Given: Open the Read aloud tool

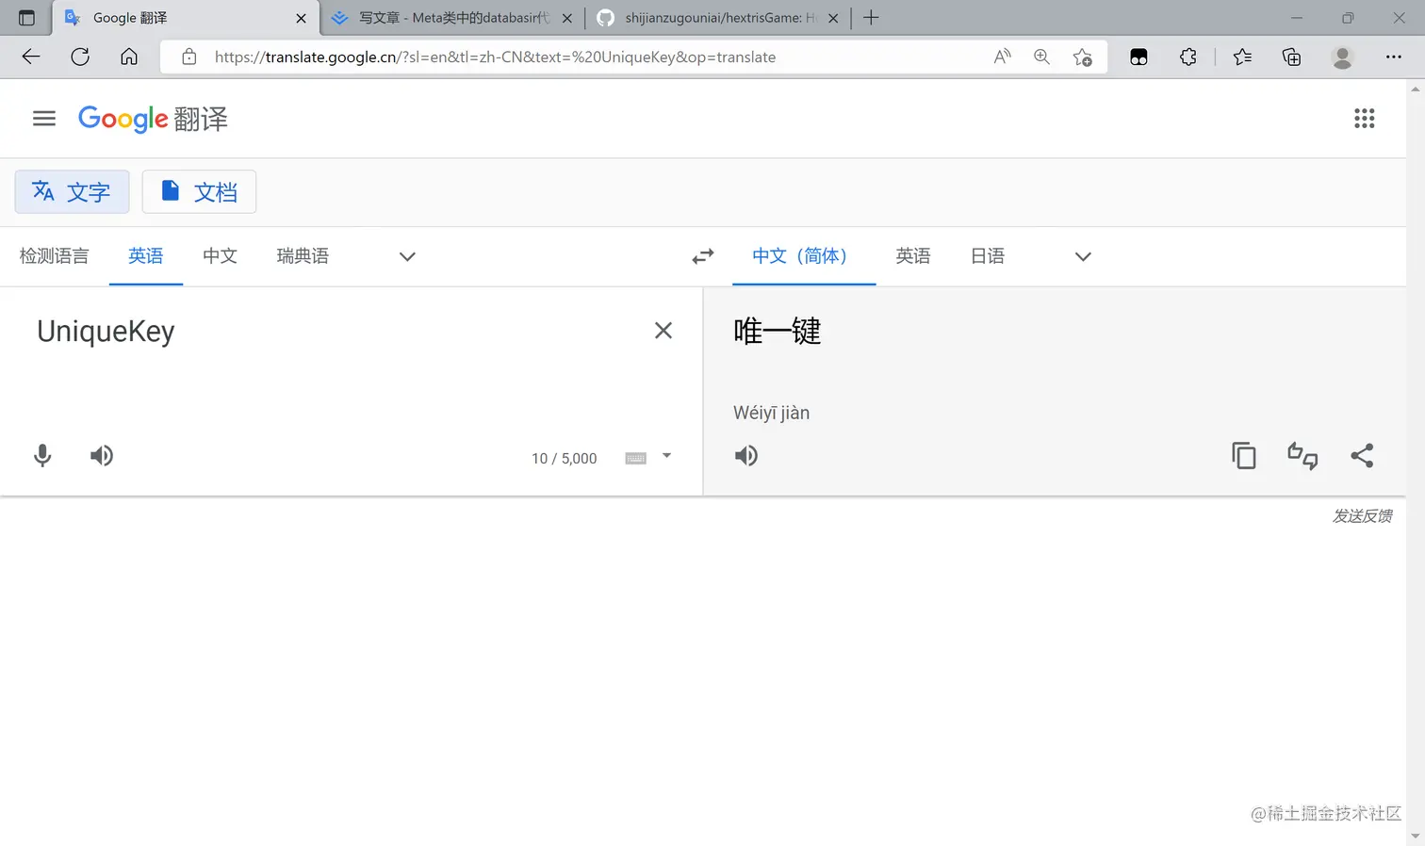Looking at the screenshot, I should (x=1002, y=57).
